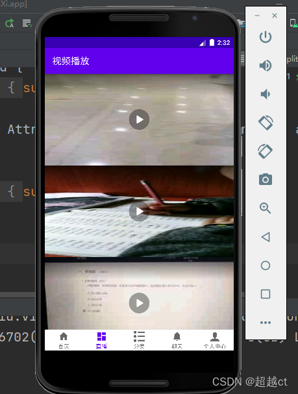Screen dimensions: 298x394
Task: Increase emulator volume with the volume up icon
Action: pos(266,66)
